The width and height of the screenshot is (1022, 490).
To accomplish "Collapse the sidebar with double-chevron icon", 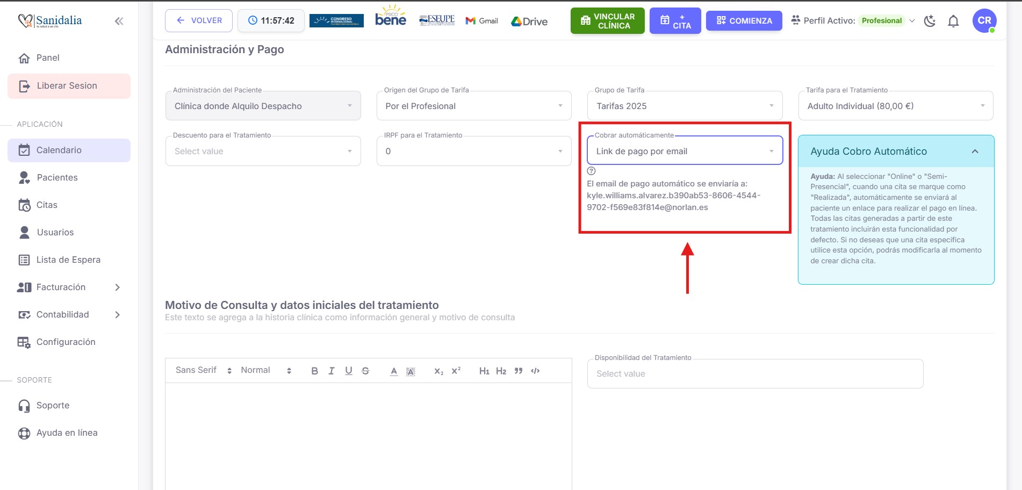I will 119,21.
